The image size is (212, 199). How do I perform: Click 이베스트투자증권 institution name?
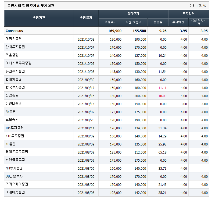point(18,63)
